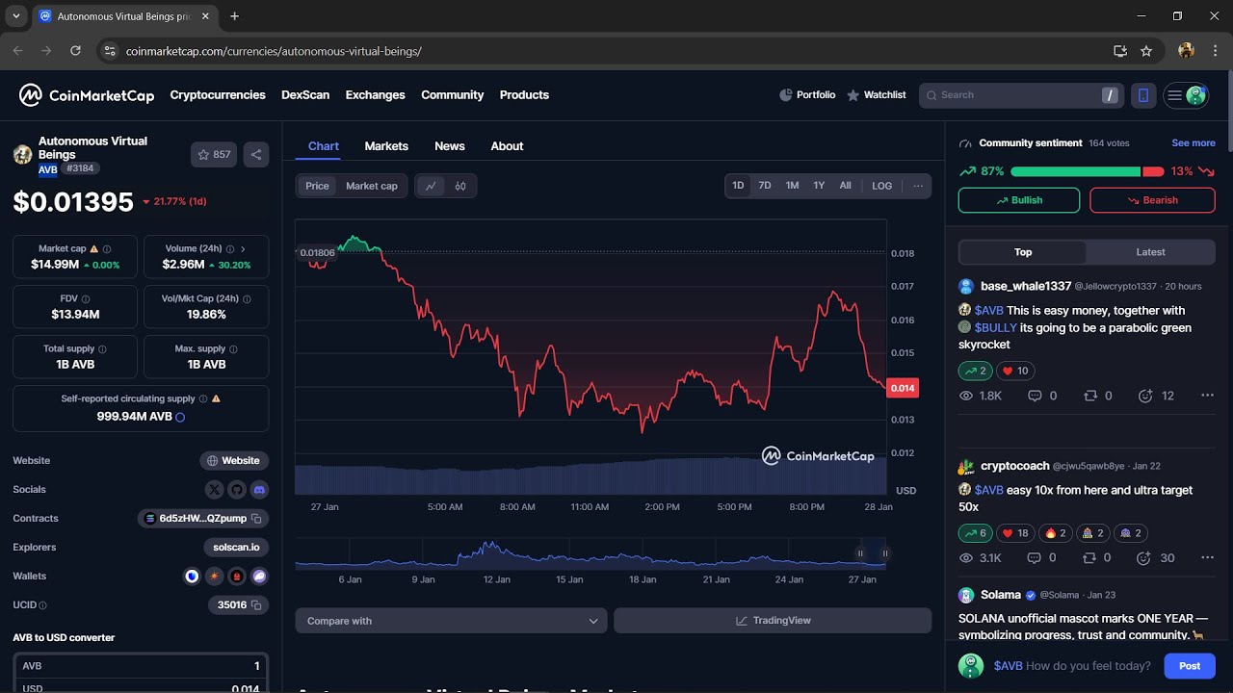
Task: Click See more community sentiment
Action: click(x=1194, y=143)
